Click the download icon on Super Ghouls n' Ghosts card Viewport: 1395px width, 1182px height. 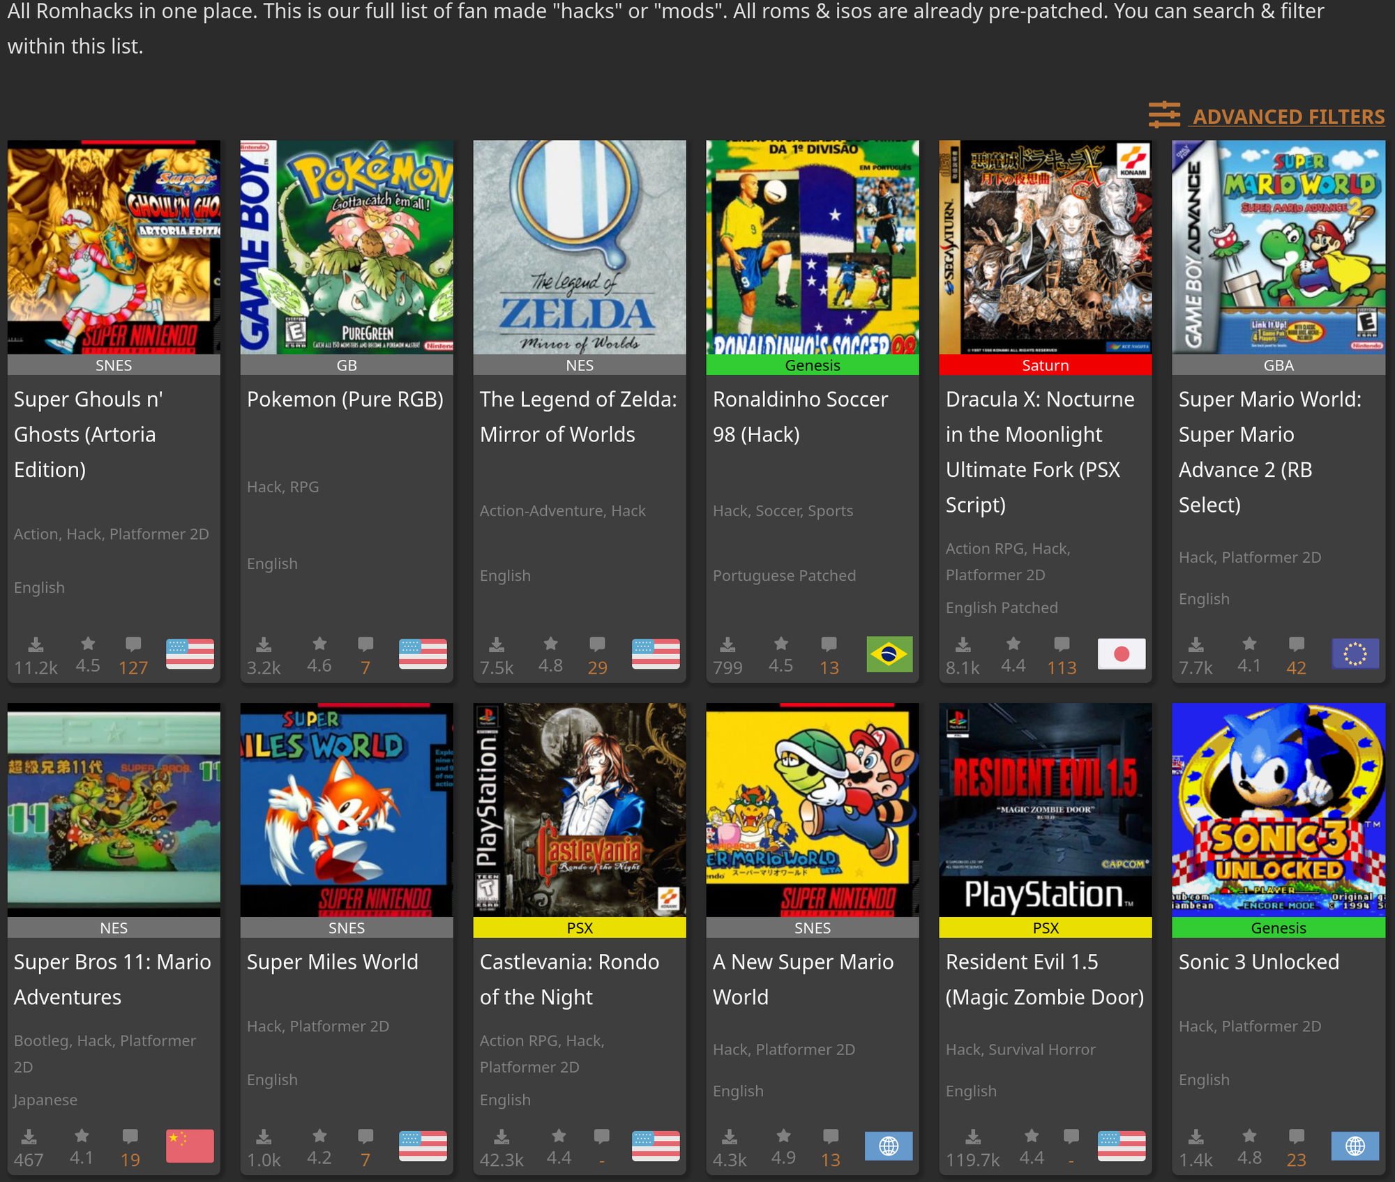[36, 644]
